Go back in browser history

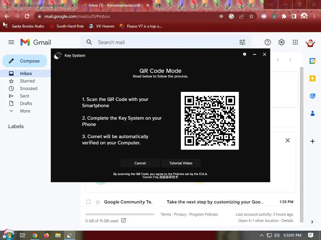coord(7,16)
